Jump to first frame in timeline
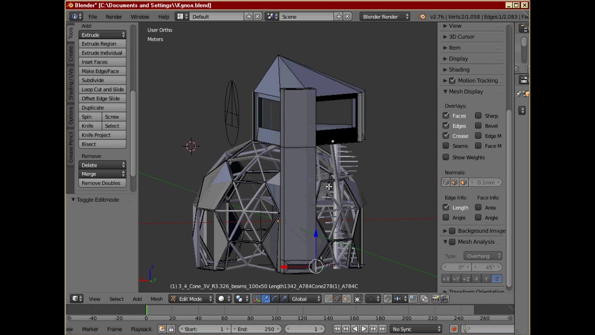595x335 pixels. [337, 329]
